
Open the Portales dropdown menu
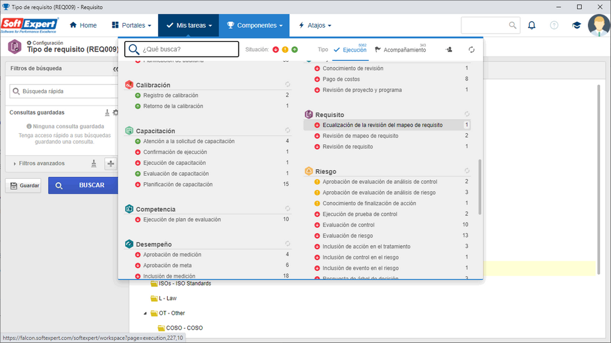[131, 25]
